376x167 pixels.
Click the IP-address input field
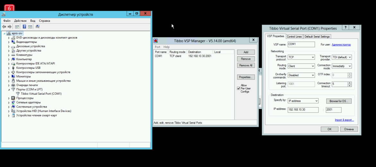pyautogui.click(x=303, y=110)
